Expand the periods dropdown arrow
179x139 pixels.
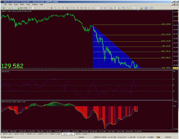148,8
